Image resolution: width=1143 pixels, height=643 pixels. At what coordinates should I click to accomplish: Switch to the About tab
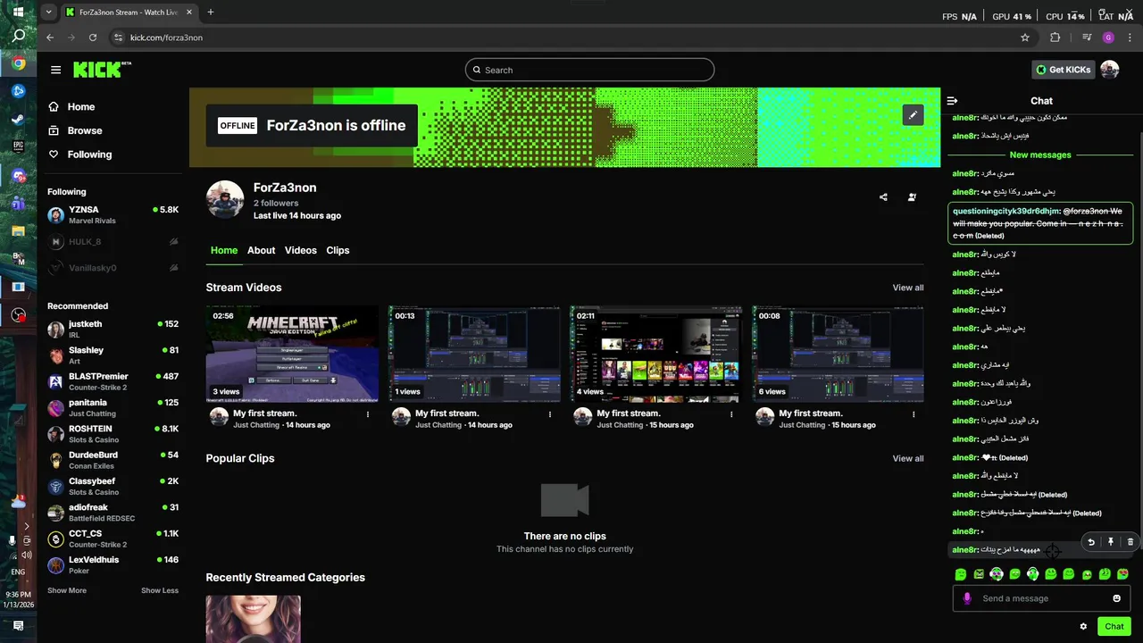pyautogui.click(x=261, y=251)
